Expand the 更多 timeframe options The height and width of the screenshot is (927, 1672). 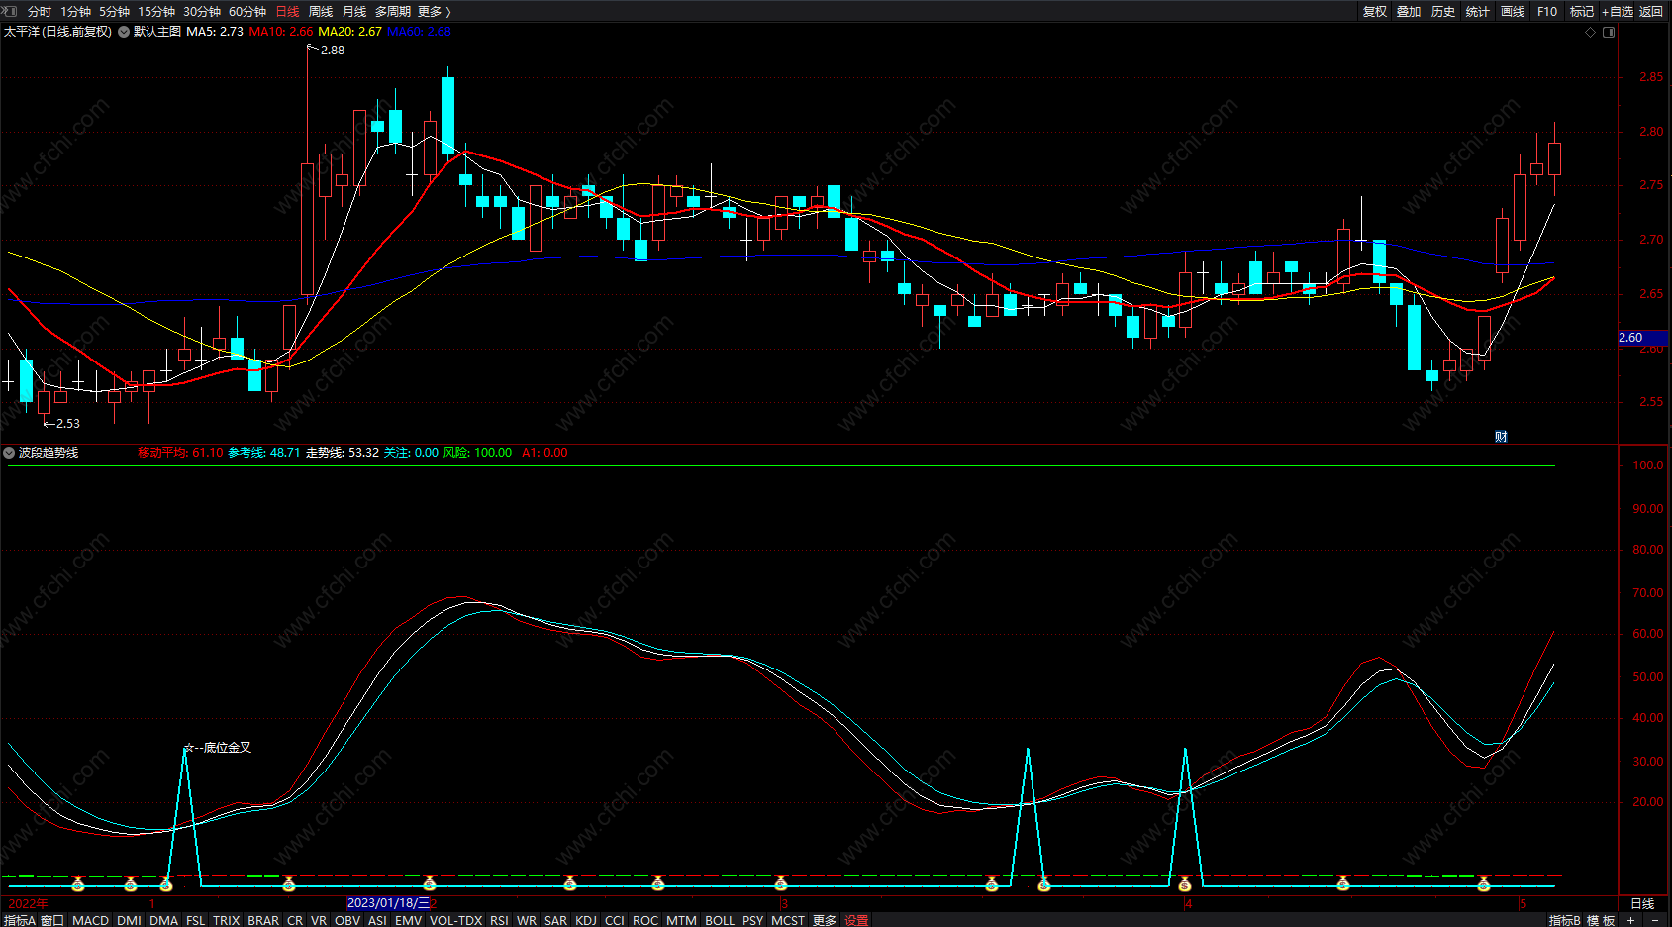(434, 11)
